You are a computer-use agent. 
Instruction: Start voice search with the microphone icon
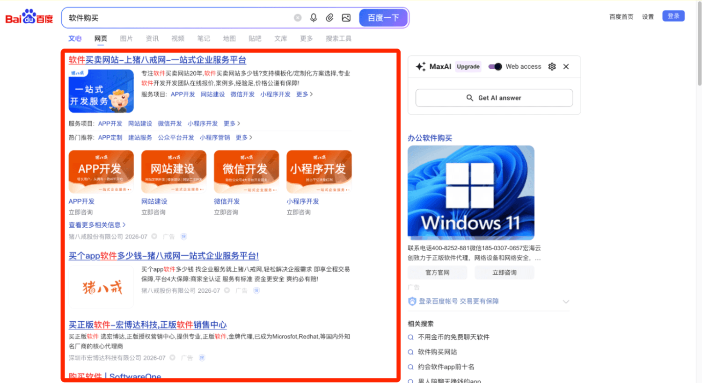[x=314, y=18]
